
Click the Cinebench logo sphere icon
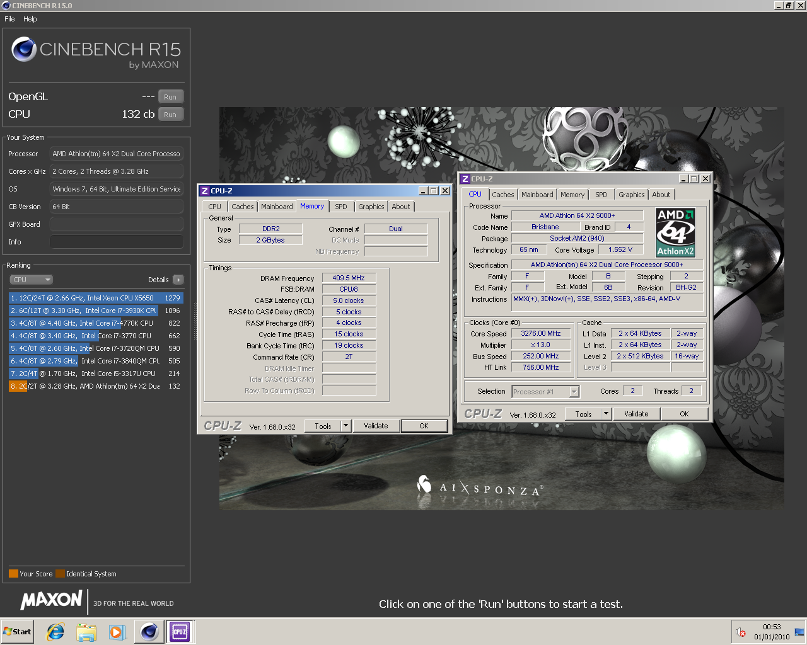click(x=24, y=49)
